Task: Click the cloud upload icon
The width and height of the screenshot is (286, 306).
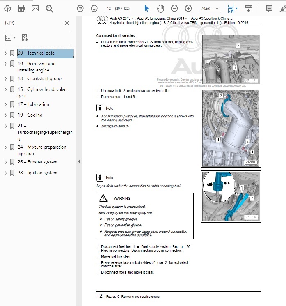Action: (8, 9)
